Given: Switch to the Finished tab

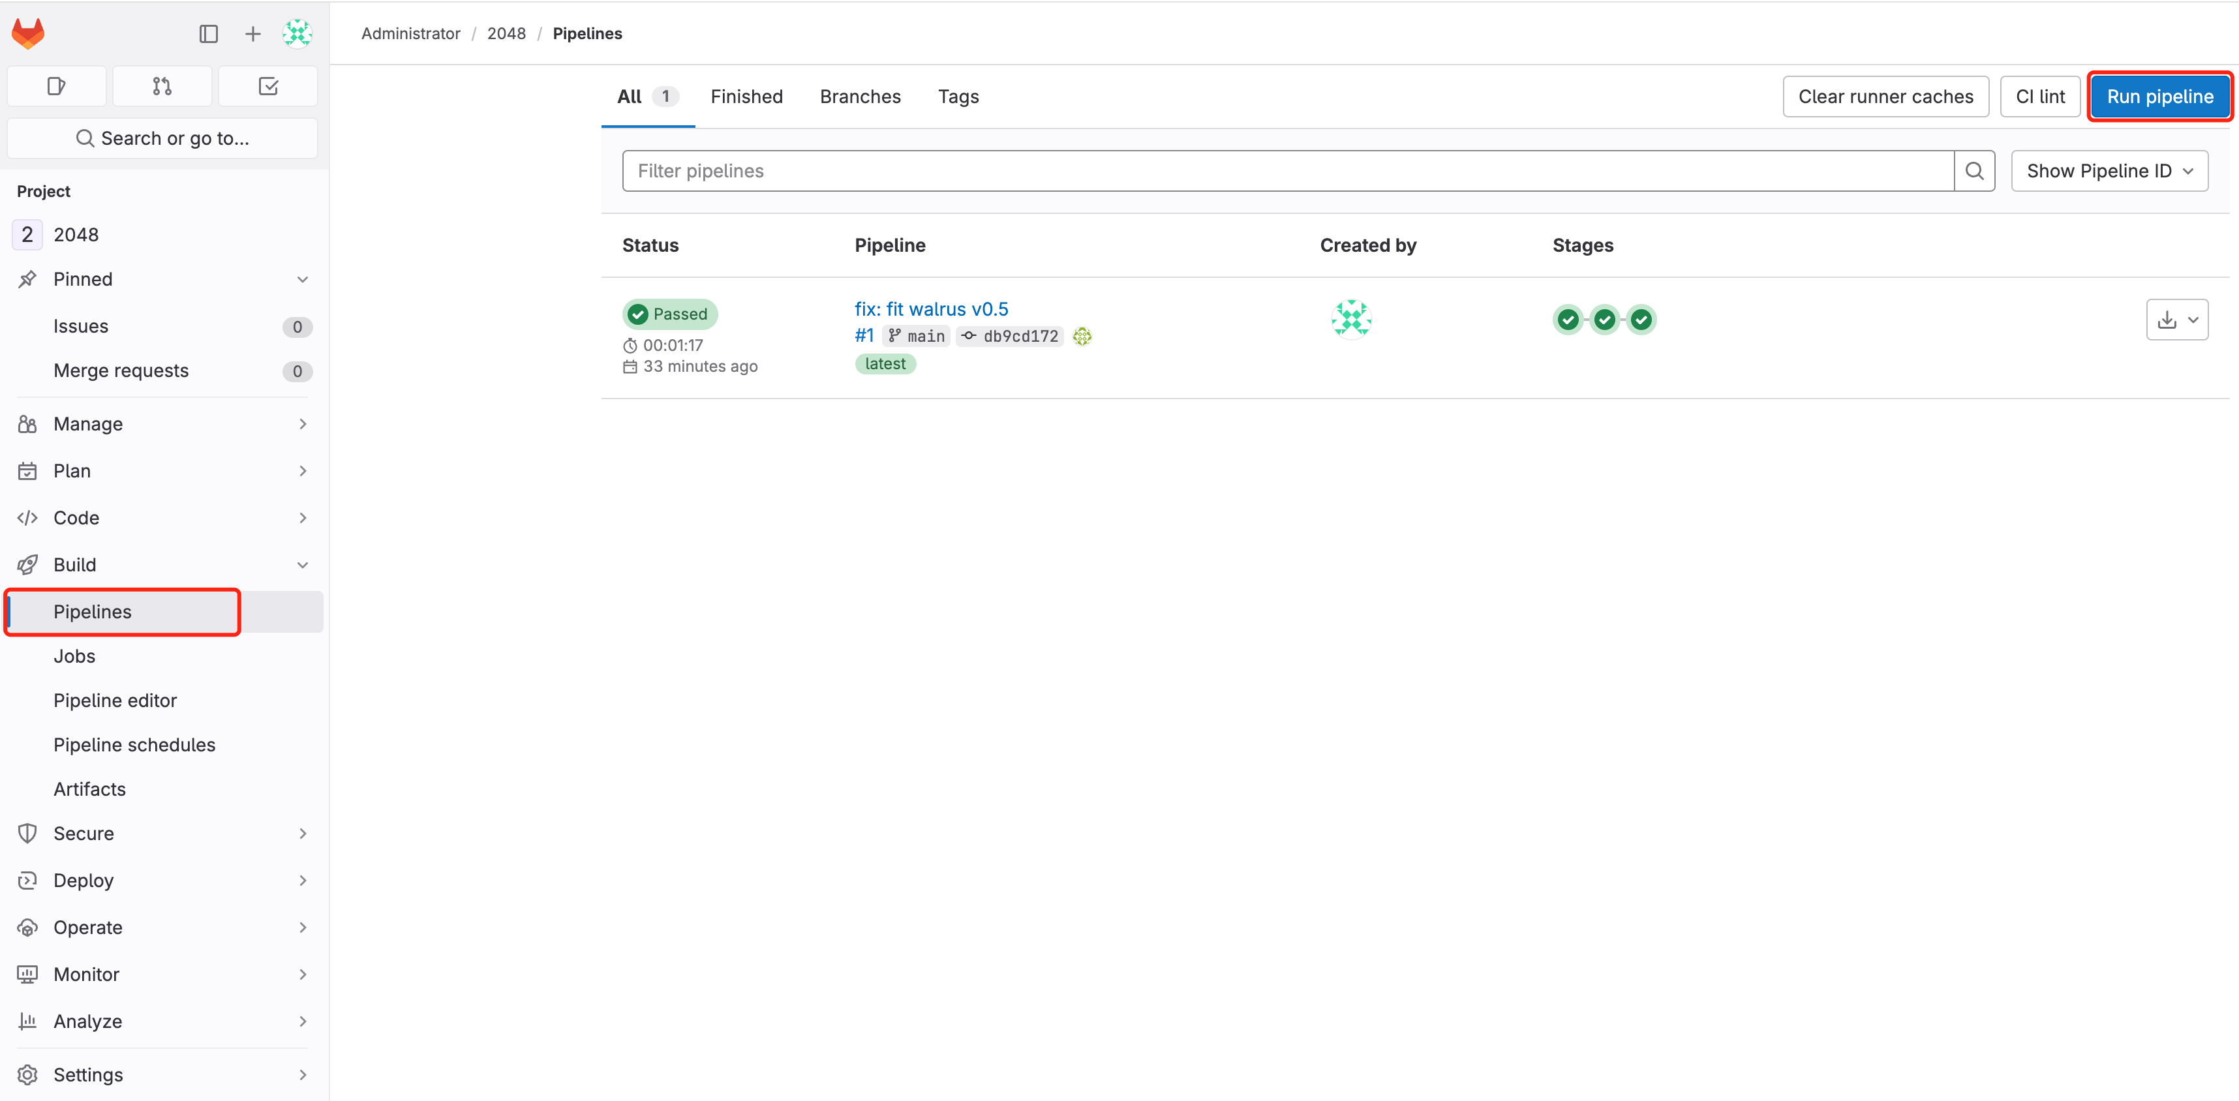Looking at the screenshot, I should (x=746, y=97).
